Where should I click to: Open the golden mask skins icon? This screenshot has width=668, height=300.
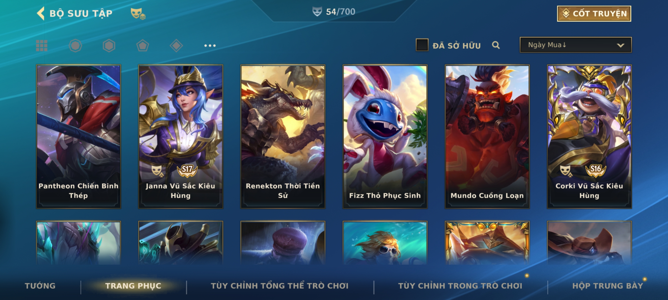pos(138,14)
